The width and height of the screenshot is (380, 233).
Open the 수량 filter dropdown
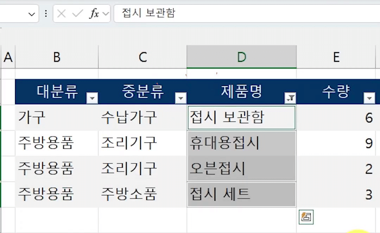[369, 98]
